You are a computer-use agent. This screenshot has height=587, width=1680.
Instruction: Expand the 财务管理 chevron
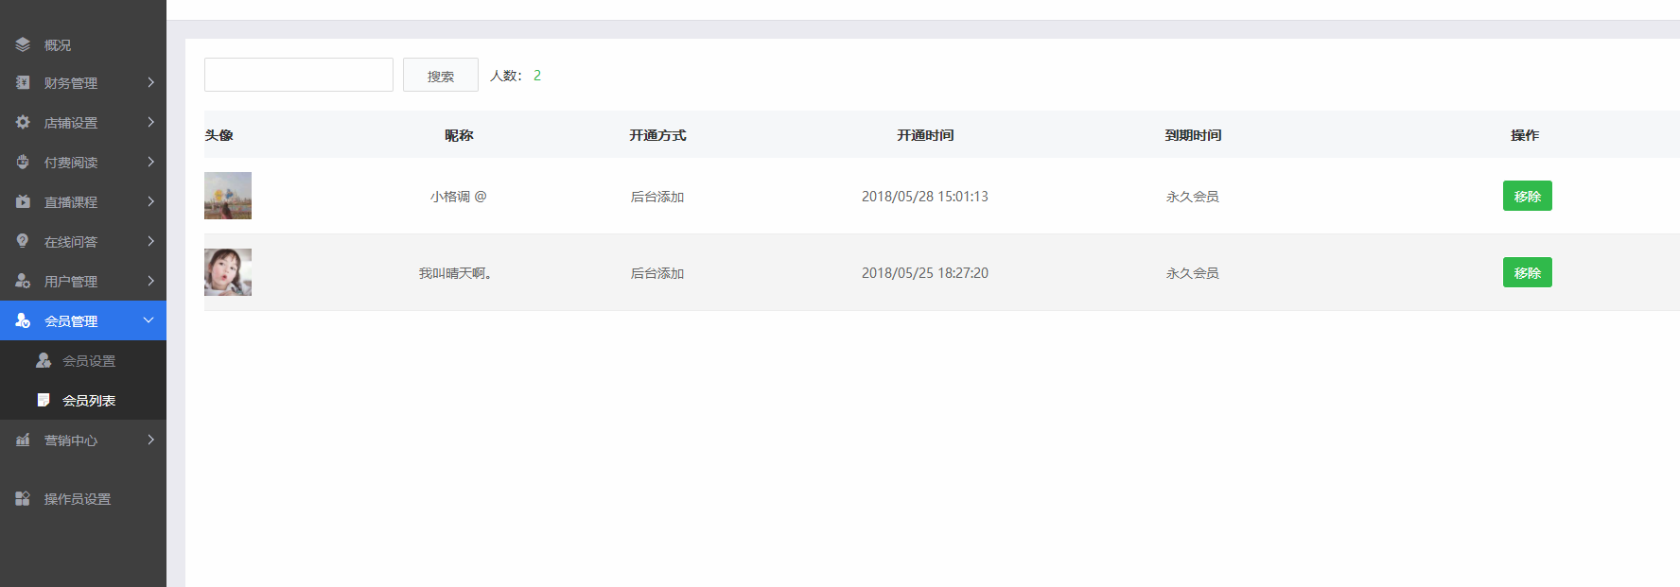click(x=150, y=82)
